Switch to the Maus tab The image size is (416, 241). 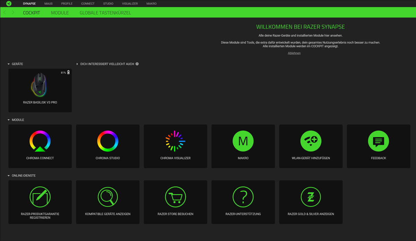point(49,3)
